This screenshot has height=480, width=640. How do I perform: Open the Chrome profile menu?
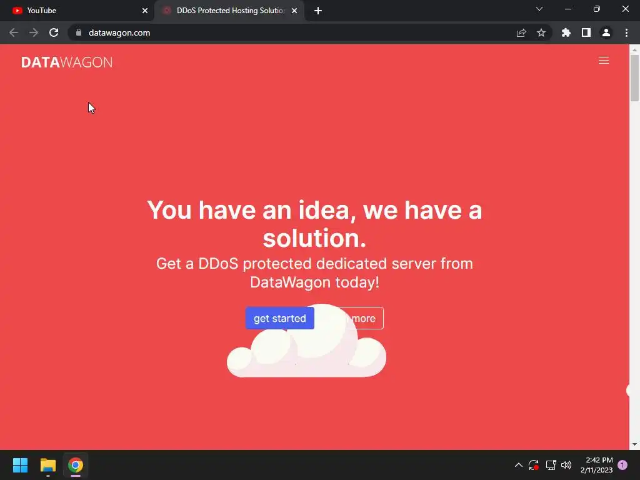tap(606, 32)
